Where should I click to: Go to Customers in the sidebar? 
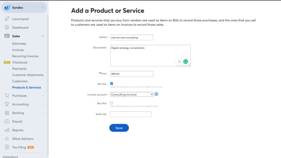(x=20, y=81)
